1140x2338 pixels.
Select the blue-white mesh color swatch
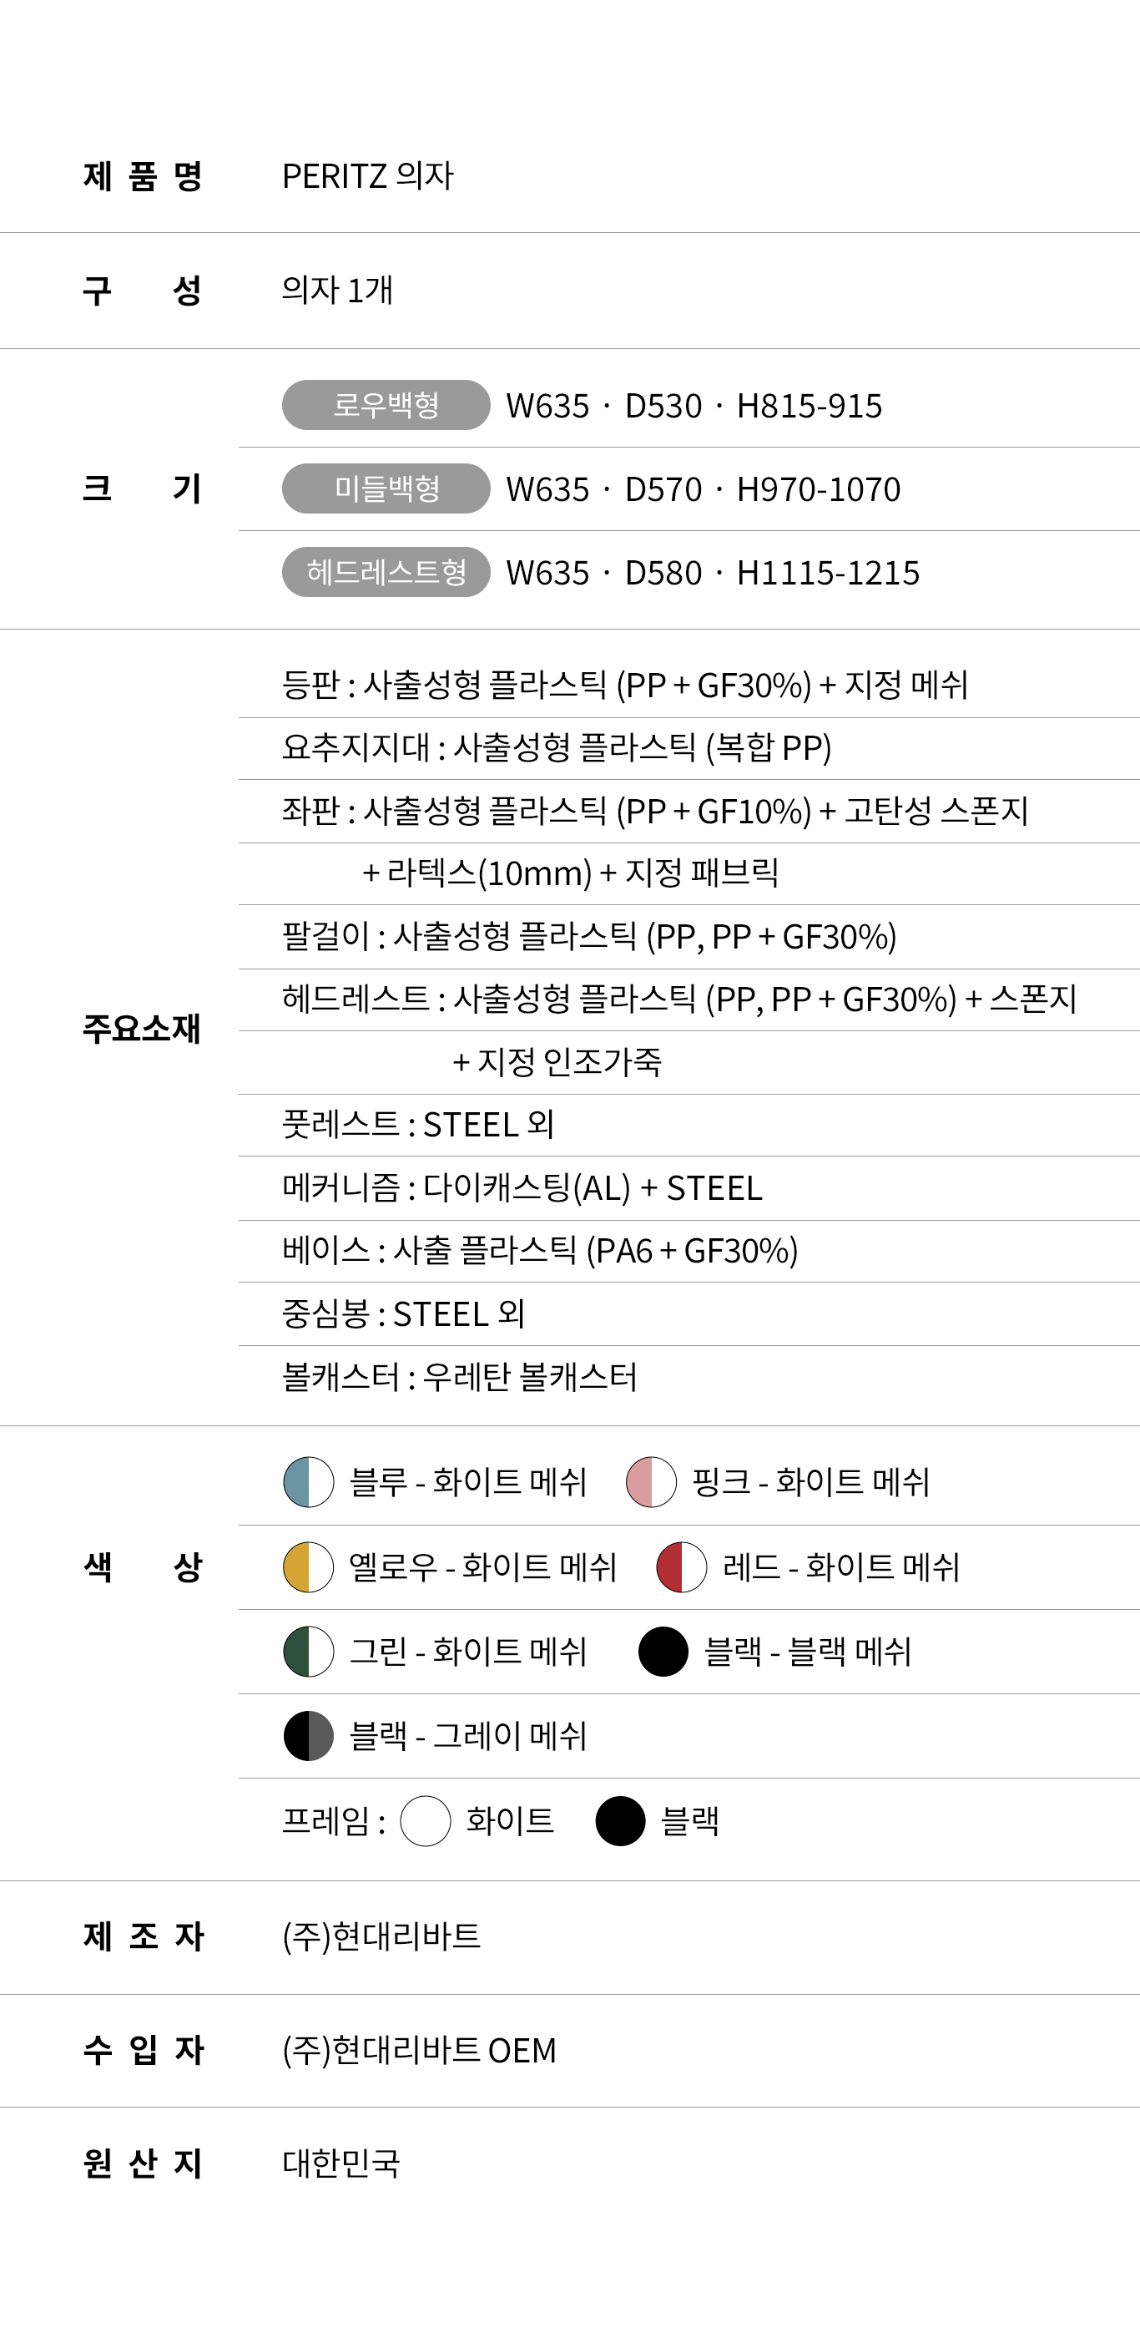(x=308, y=1482)
